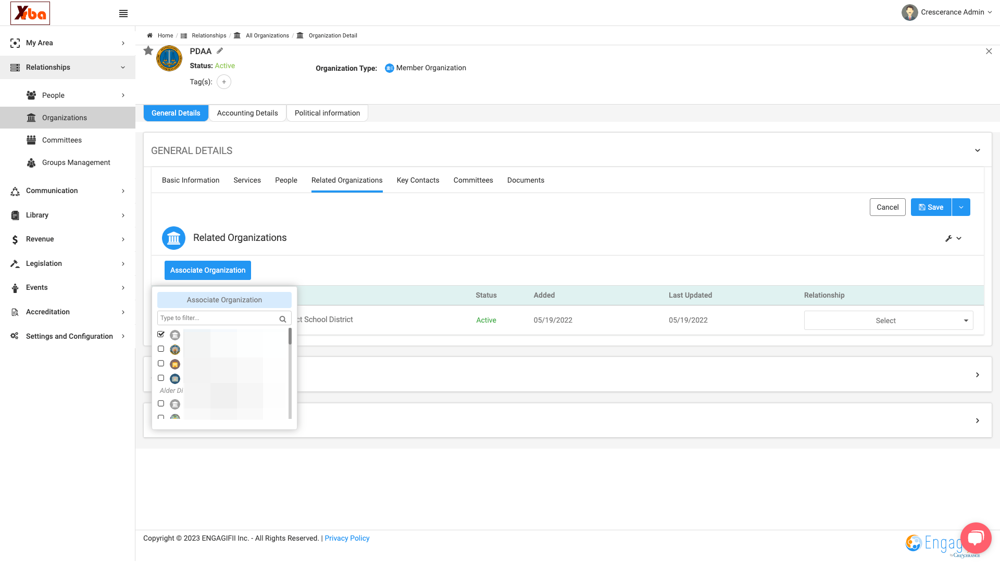This screenshot has height=562, width=1000.
Task: Expand the Revenue sidebar menu
Action: click(68, 239)
